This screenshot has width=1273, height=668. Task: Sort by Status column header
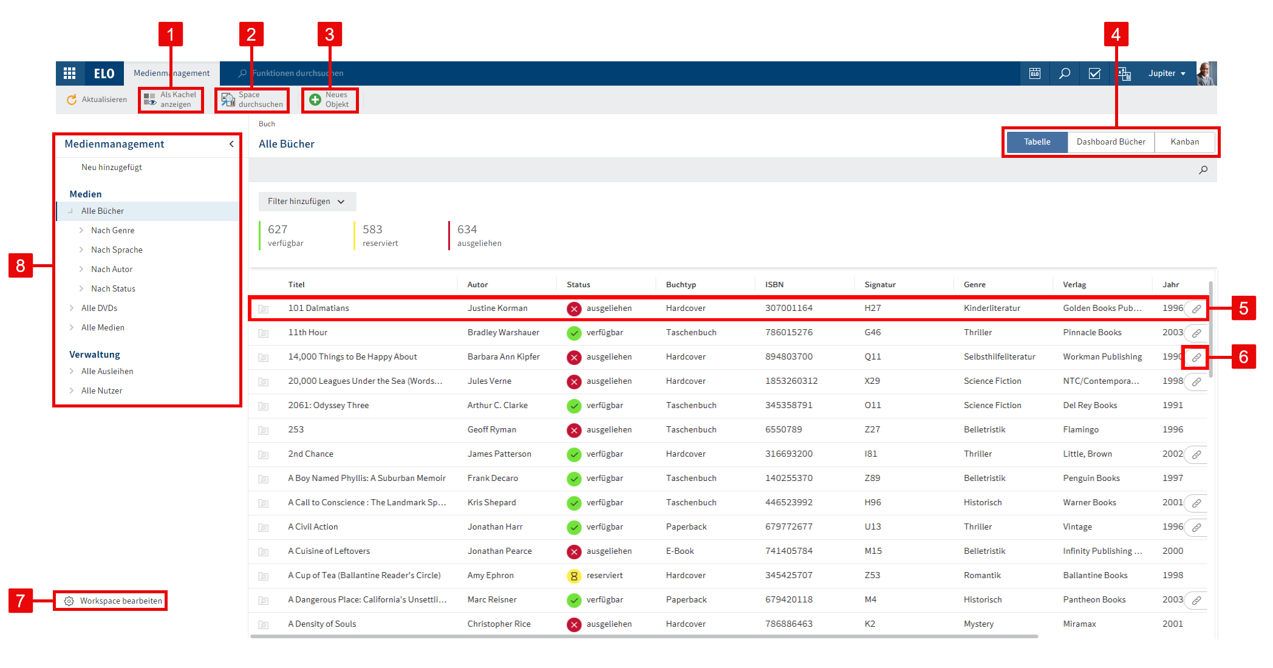(x=578, y=285)
